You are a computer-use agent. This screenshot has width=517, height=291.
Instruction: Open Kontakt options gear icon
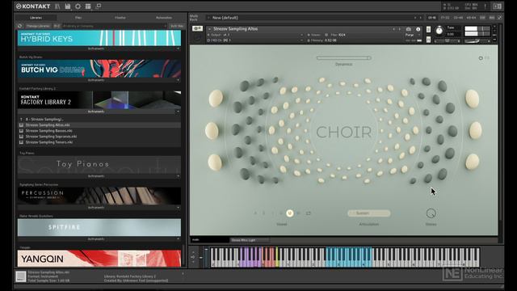(x=78, y=6)
